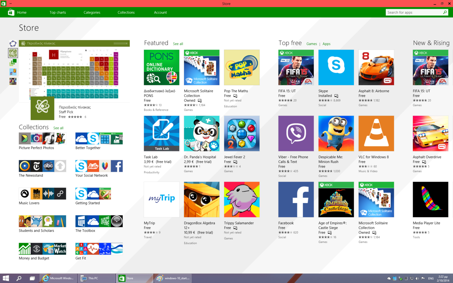
Task: Open Microsoft Solitaire Collection in Top free
Action: click(x=376, y=200)
